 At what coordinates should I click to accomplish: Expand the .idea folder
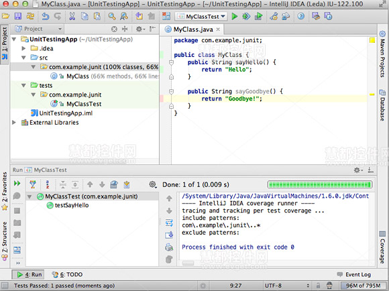point(23,48)
